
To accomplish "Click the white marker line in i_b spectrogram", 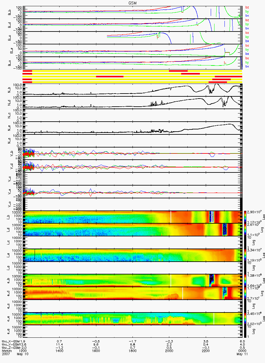I will pos(171,217).
